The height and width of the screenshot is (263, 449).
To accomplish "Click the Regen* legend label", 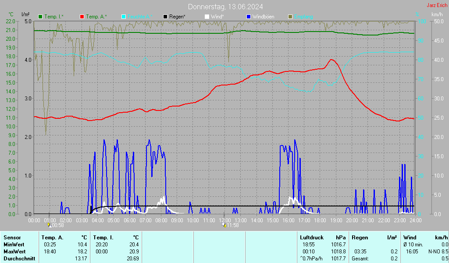I will [x=177, y=17].
